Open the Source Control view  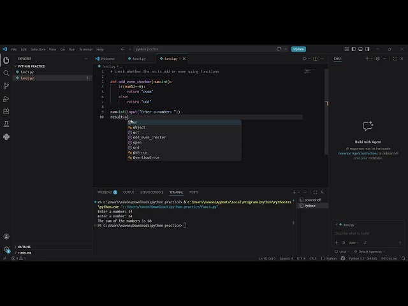6,86
